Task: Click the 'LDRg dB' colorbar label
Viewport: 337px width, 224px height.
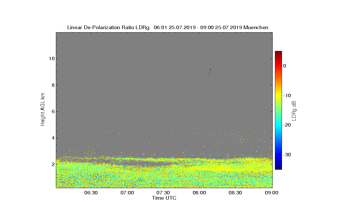Action: 294,110
